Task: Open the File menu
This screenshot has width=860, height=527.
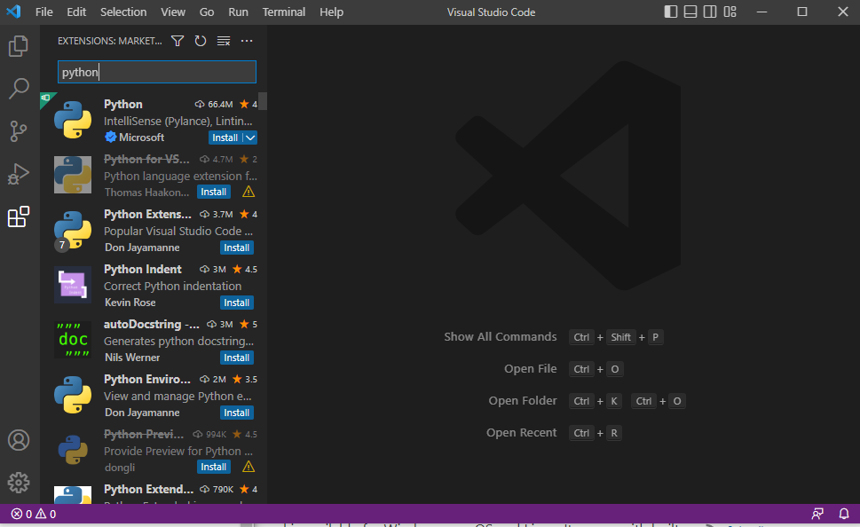Action: (x=43, y=12)
